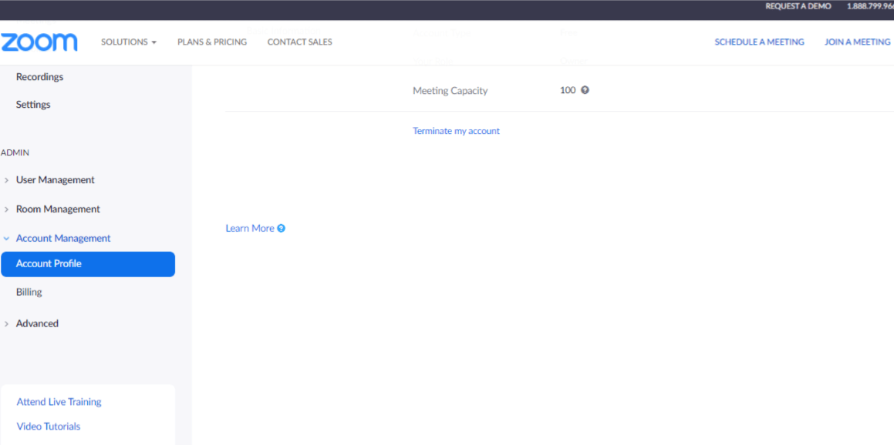
Task: Collapse the Account Management section
Action: pyautogui.click(x=62, y=239)
